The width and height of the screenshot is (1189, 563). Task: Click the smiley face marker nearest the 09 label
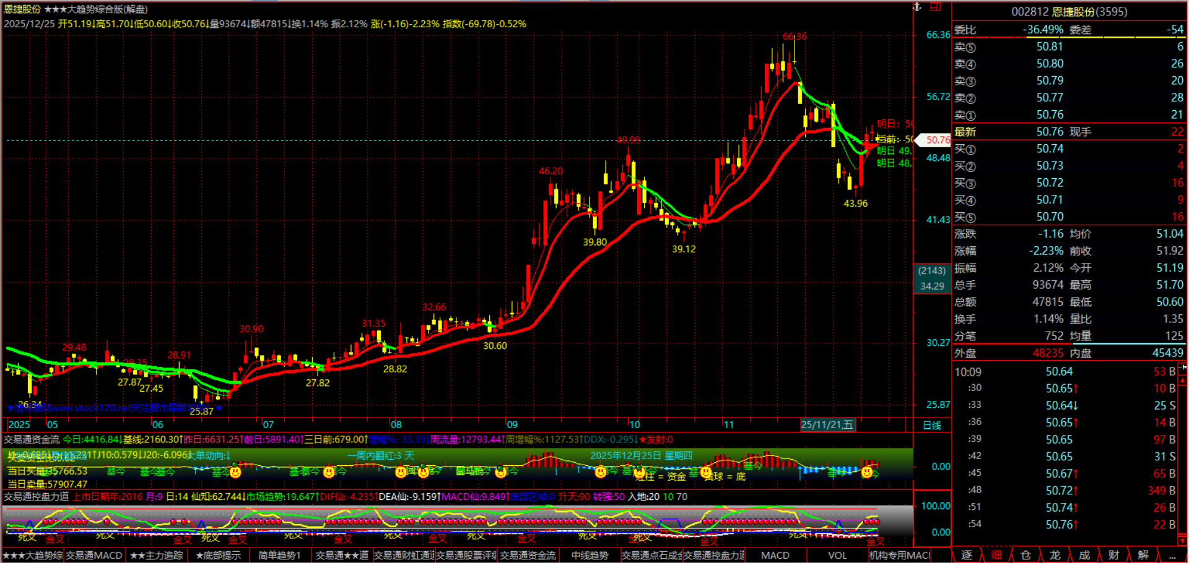[x=500, y=473]
